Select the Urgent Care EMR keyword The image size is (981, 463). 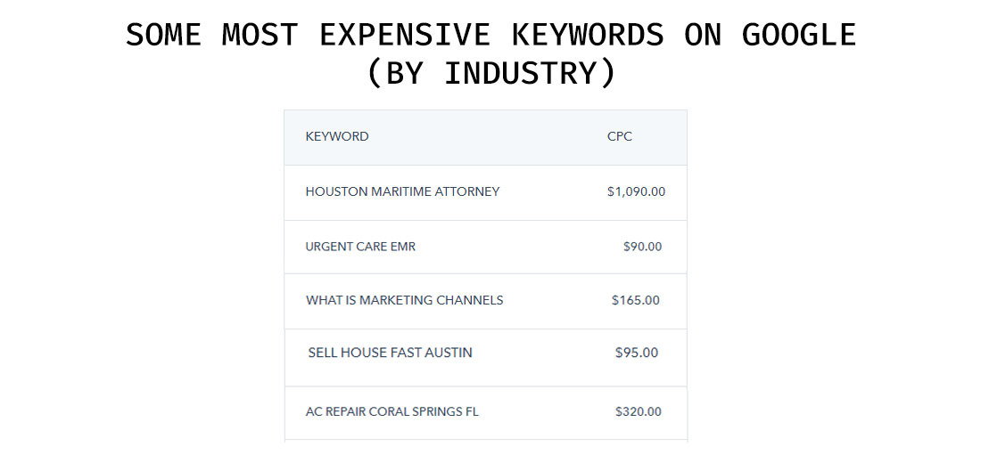coord(360,247)
